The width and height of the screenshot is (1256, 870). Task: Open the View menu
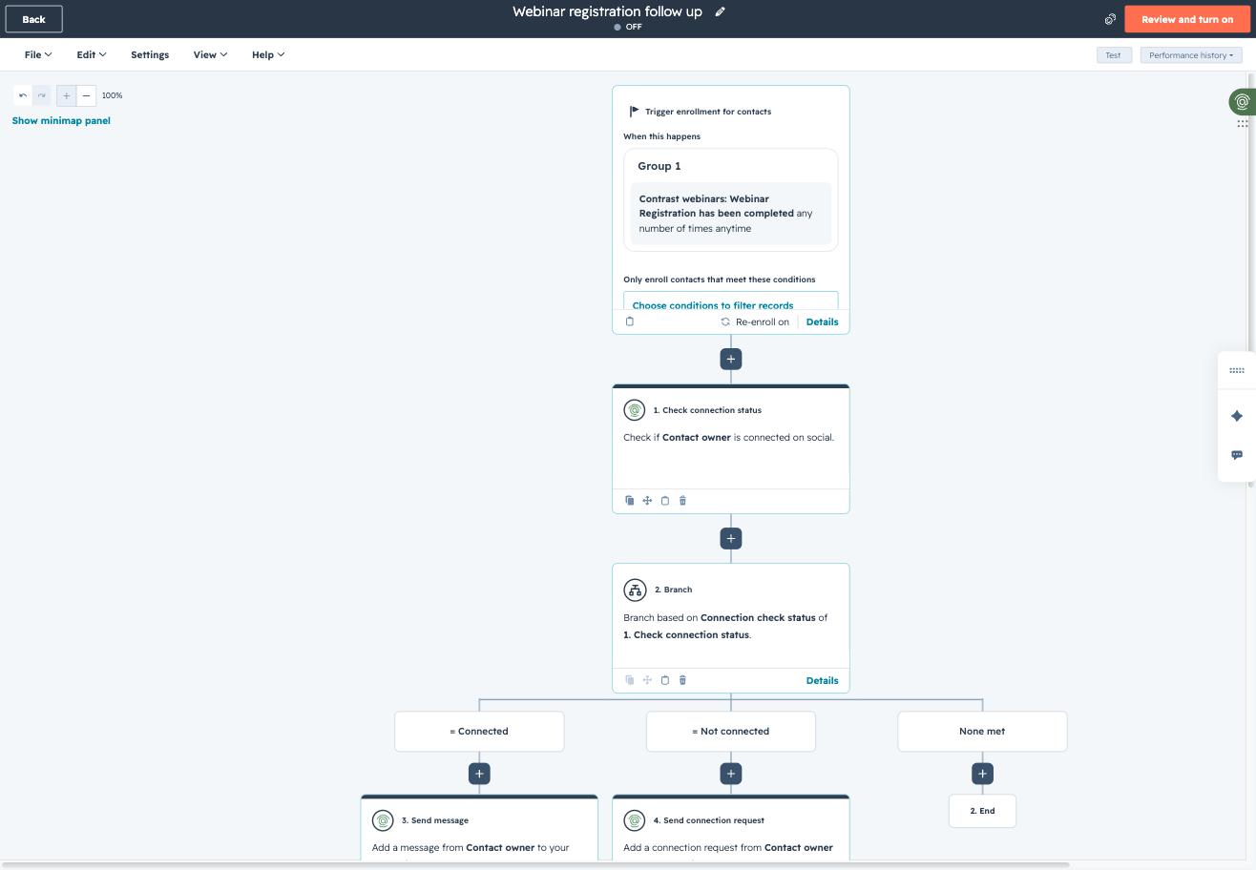[x=210, y=54]
